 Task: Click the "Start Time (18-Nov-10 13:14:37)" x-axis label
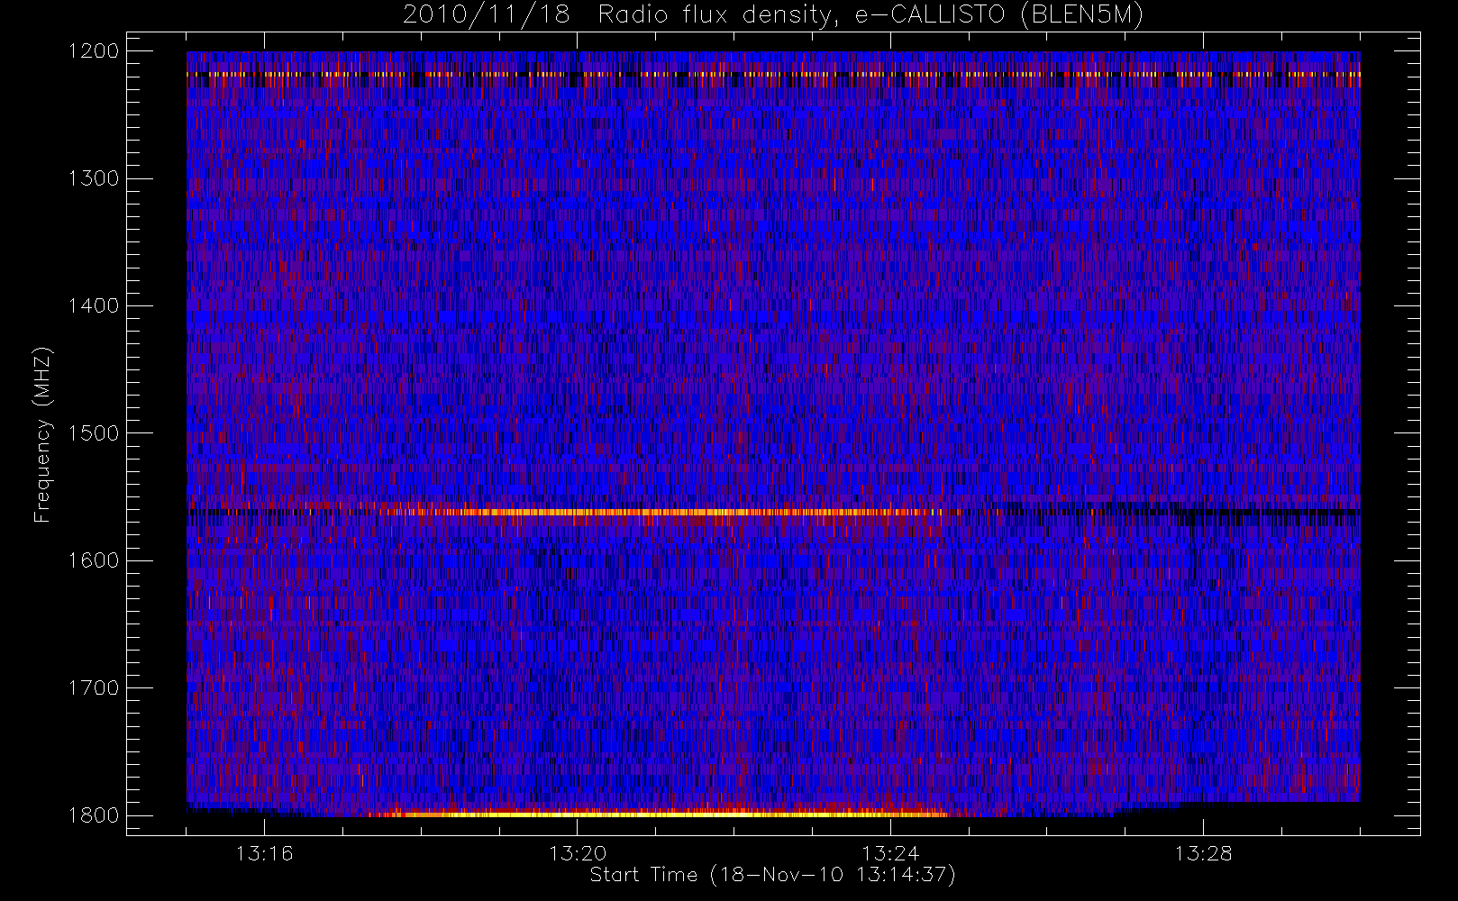click(772, 875)
